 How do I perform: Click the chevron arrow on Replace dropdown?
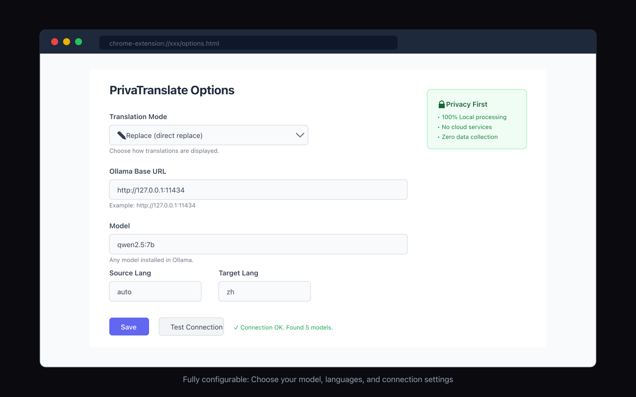pyautogui.click(x=300, y=134)
